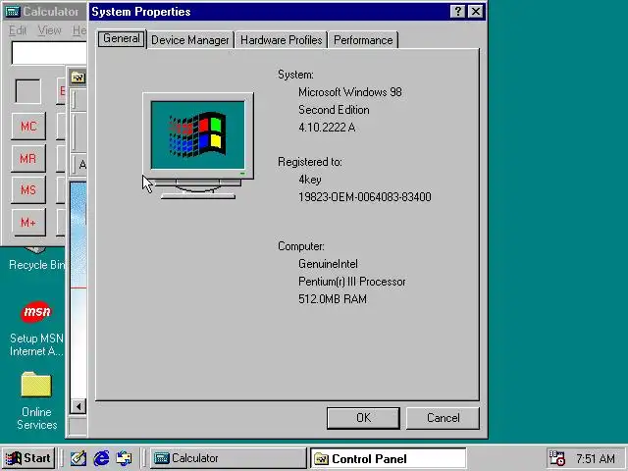Open the Online Services folder icon
The image size is (628, 471).
click(x=36, y=385)
